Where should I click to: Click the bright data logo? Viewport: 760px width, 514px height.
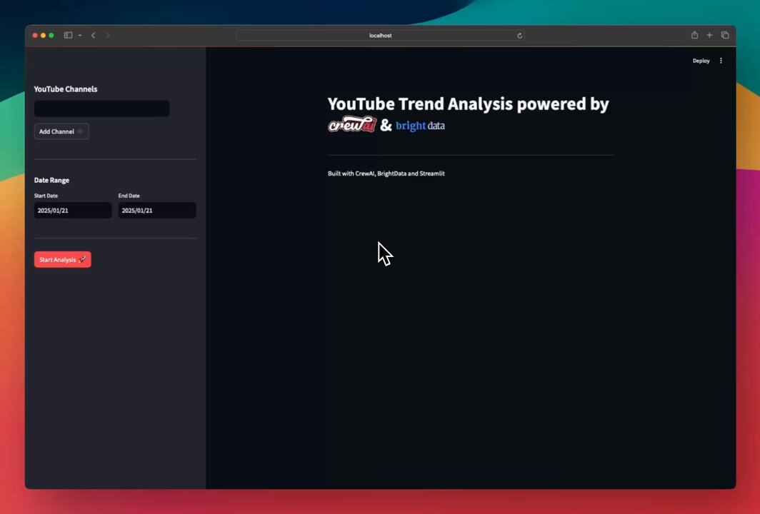pos(420,126)
